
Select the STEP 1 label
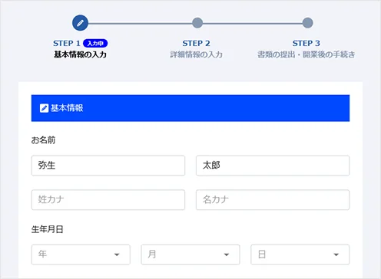coord(67,44)
